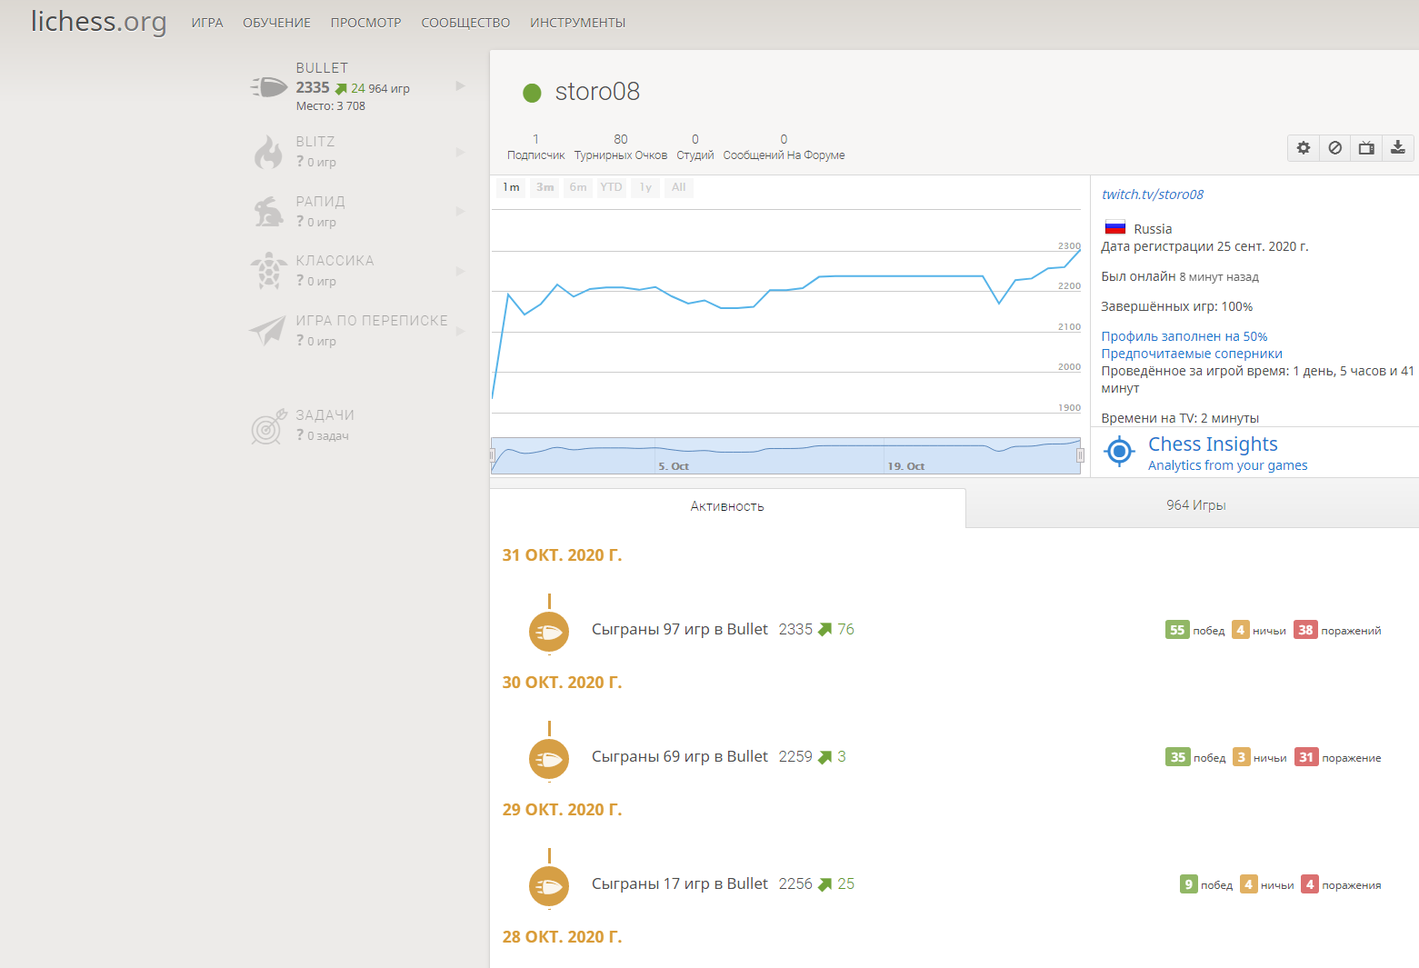
Task: Download games with the export icon
Action: 1398,148
